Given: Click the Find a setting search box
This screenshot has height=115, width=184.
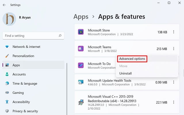Looking at the screenshot, I should pos(30,36).
